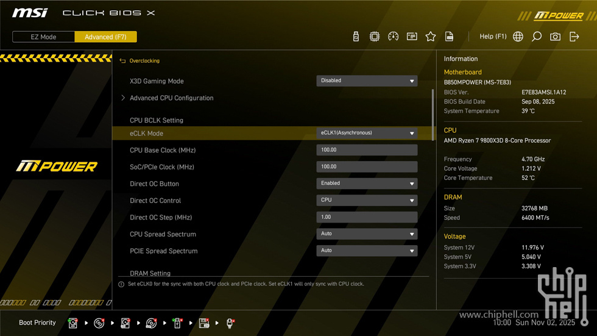The height and width of the screenshot is (336, 597).
Task: Take a screenshot with camera icon
Action: 555,37
